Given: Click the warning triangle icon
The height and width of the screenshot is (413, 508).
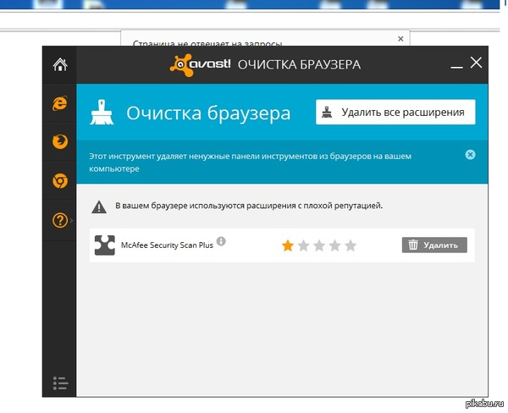Looking at the screenshot, I should point(99,207).
